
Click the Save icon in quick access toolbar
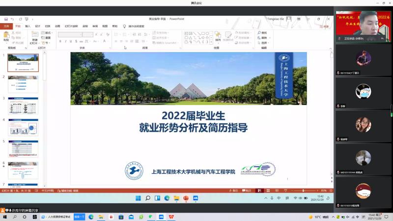coord(6,19)
